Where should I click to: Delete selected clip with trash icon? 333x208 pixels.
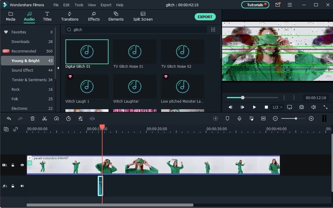[x=33, y=118]
